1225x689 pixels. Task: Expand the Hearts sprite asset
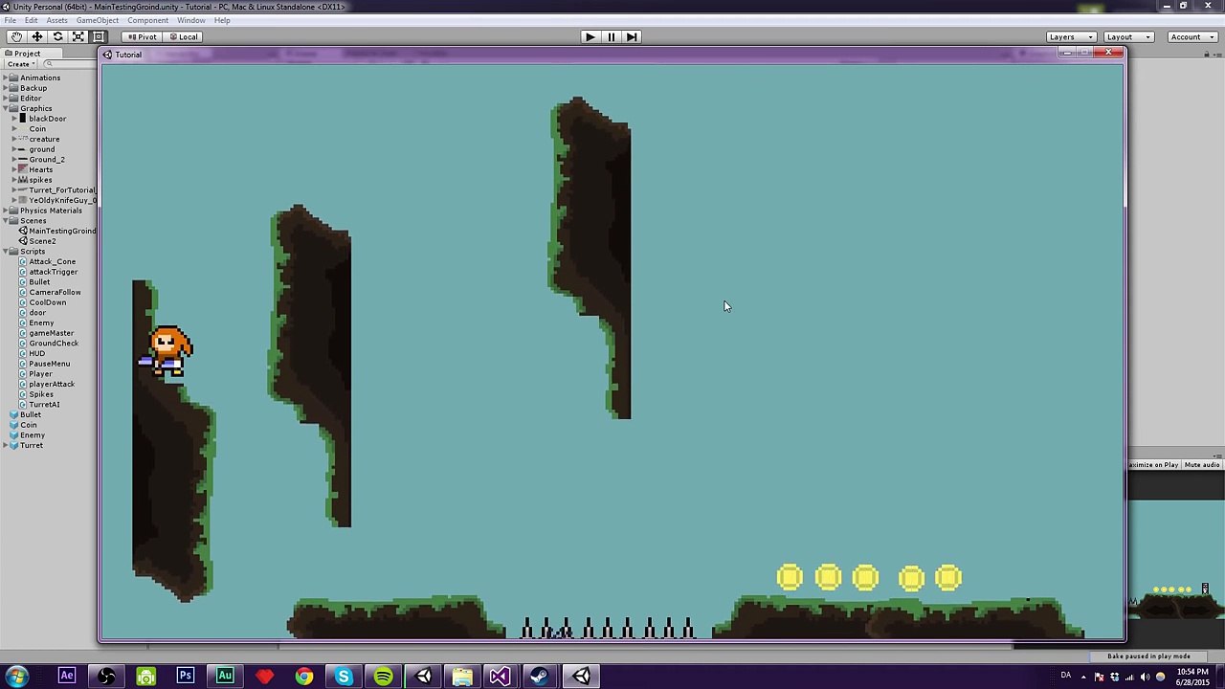tap(14, 169)
